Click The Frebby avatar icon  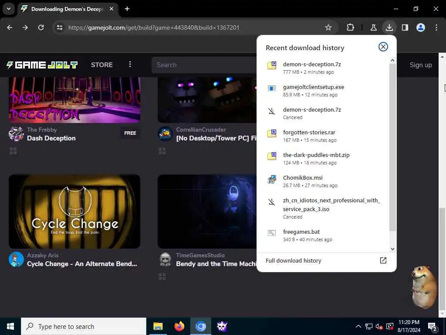(16, 134)
